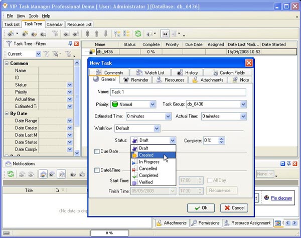Refresh the Notifications list
The height and width of the screenshot is (238, 301).
10,174
